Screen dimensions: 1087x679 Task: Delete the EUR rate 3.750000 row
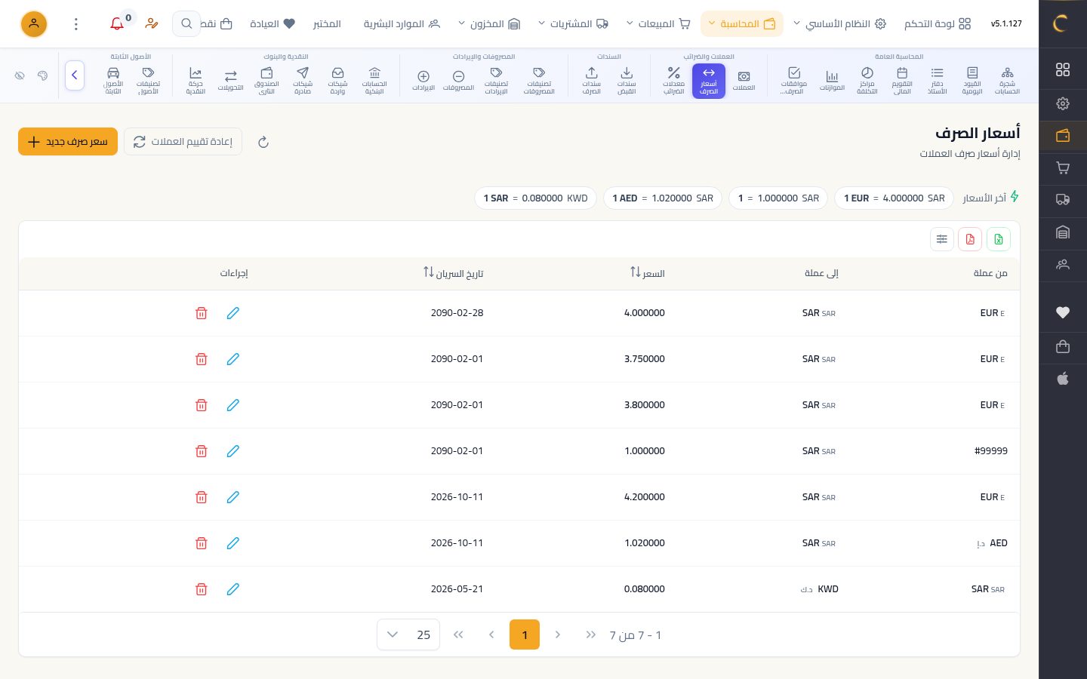coord(202,359)
